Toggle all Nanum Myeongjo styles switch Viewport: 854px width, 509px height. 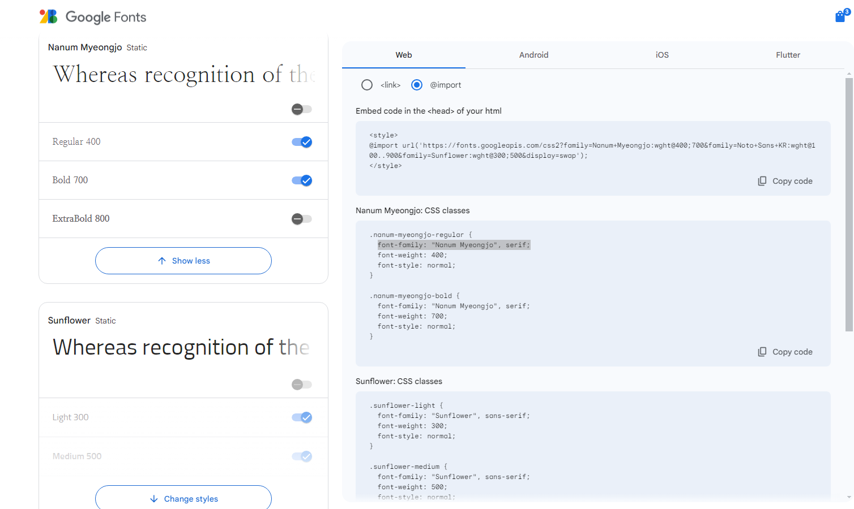tap(302, 109)
